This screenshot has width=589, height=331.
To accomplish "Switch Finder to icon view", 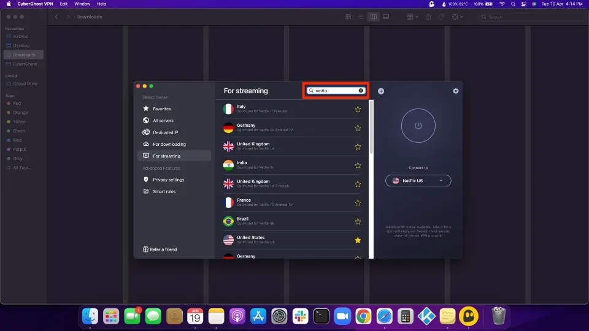I will (348, 17).
